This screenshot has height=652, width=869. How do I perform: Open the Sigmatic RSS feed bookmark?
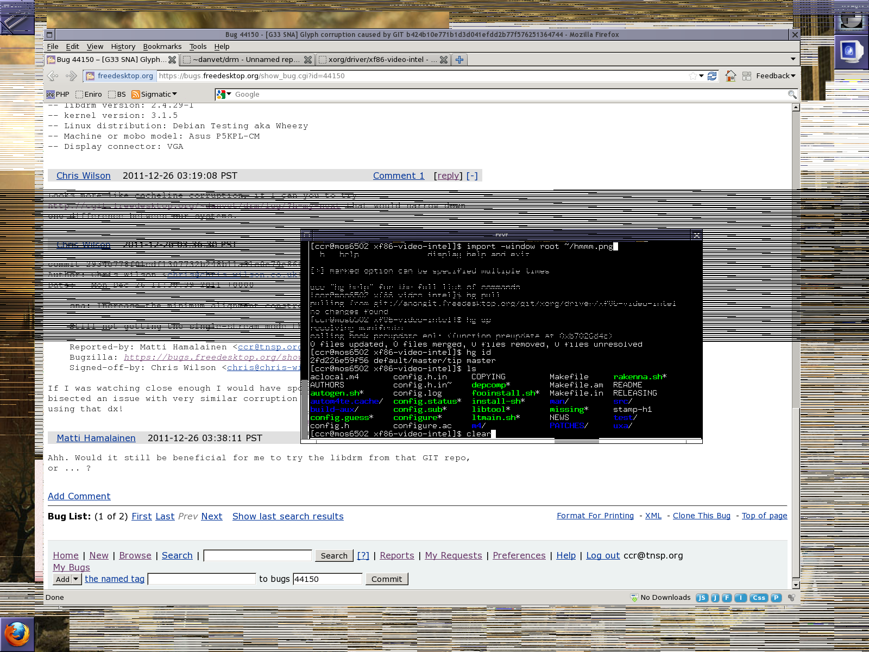tap(154, 95)
